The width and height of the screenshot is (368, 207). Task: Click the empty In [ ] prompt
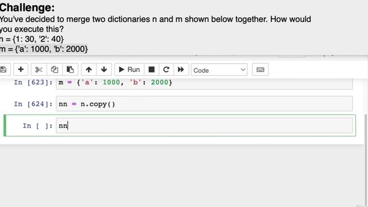[37, 126]
